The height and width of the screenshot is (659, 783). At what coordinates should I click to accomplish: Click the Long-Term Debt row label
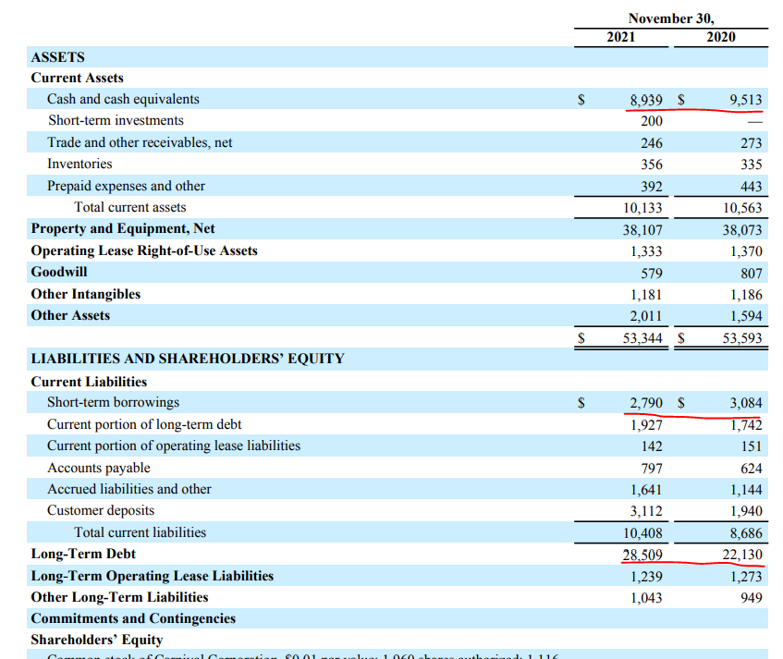coord(83,554)
